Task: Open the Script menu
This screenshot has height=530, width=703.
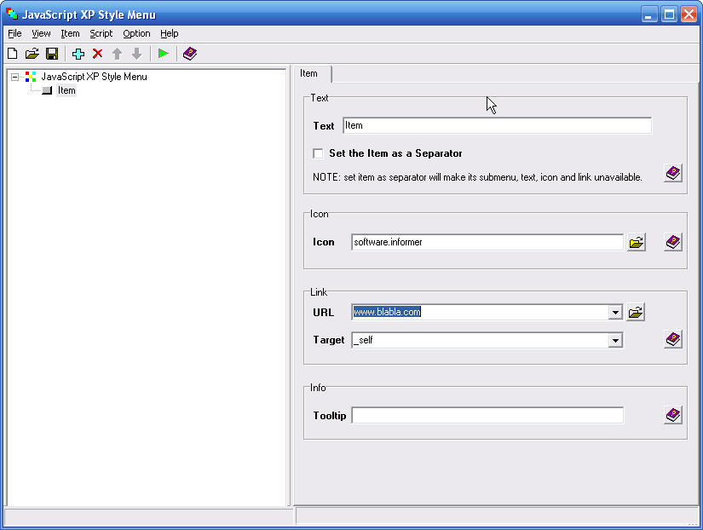Action: [x=101, y=33]
